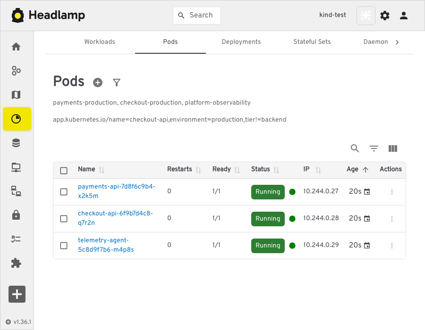Open the Network monitor sidebar icon
This screenshot has height=330, width=425.
[16, 167]
